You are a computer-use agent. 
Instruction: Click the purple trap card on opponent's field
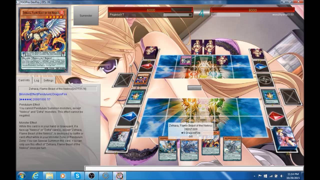(186, 60)
